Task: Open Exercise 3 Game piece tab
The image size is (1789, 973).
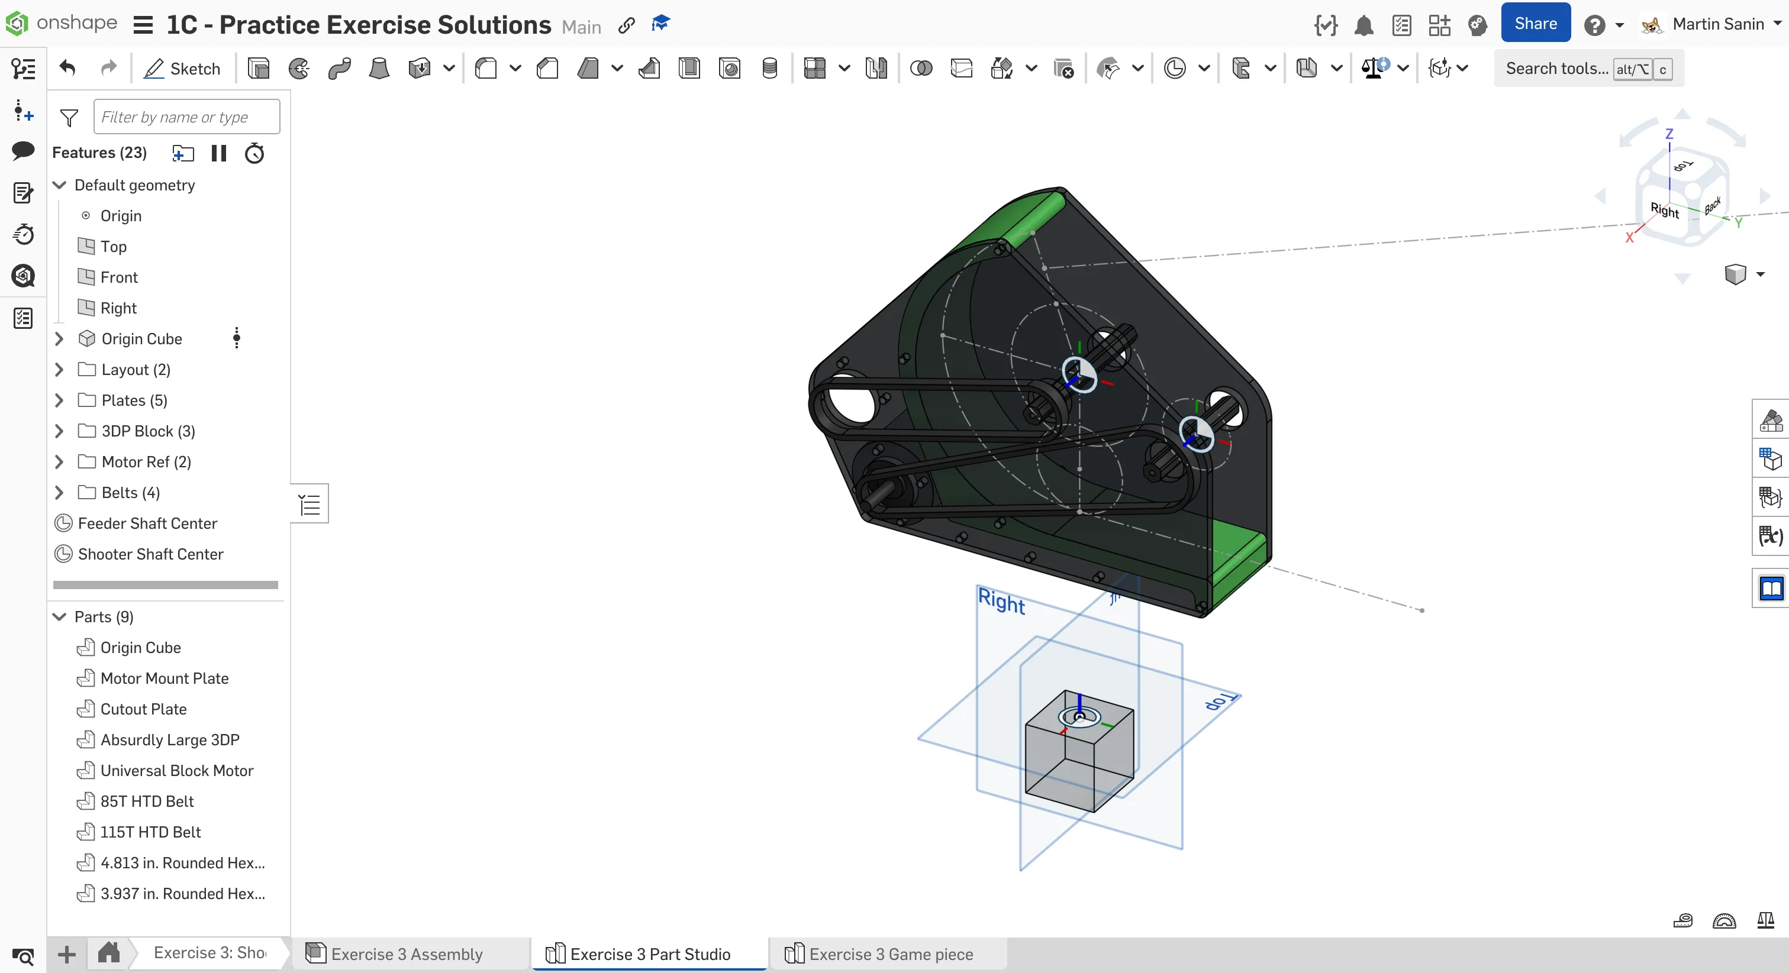Action: [x=890, y=954]
